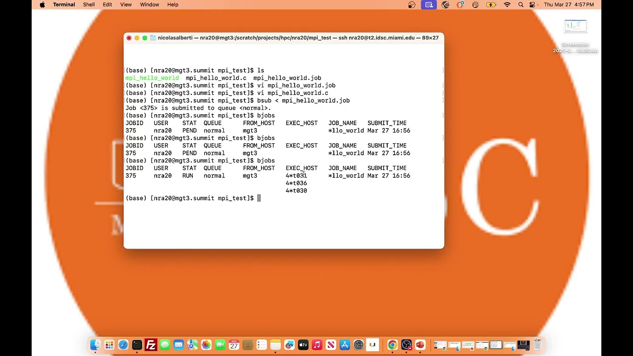Click the menu bar clock Thu Mar 27 4:57 PM
The width and height of the screenshot is (633, 356).
click(569, 4)
